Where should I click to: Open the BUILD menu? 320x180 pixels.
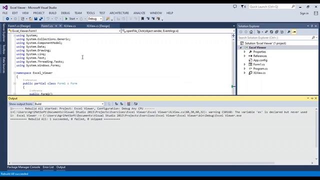(x=52, y=13)
